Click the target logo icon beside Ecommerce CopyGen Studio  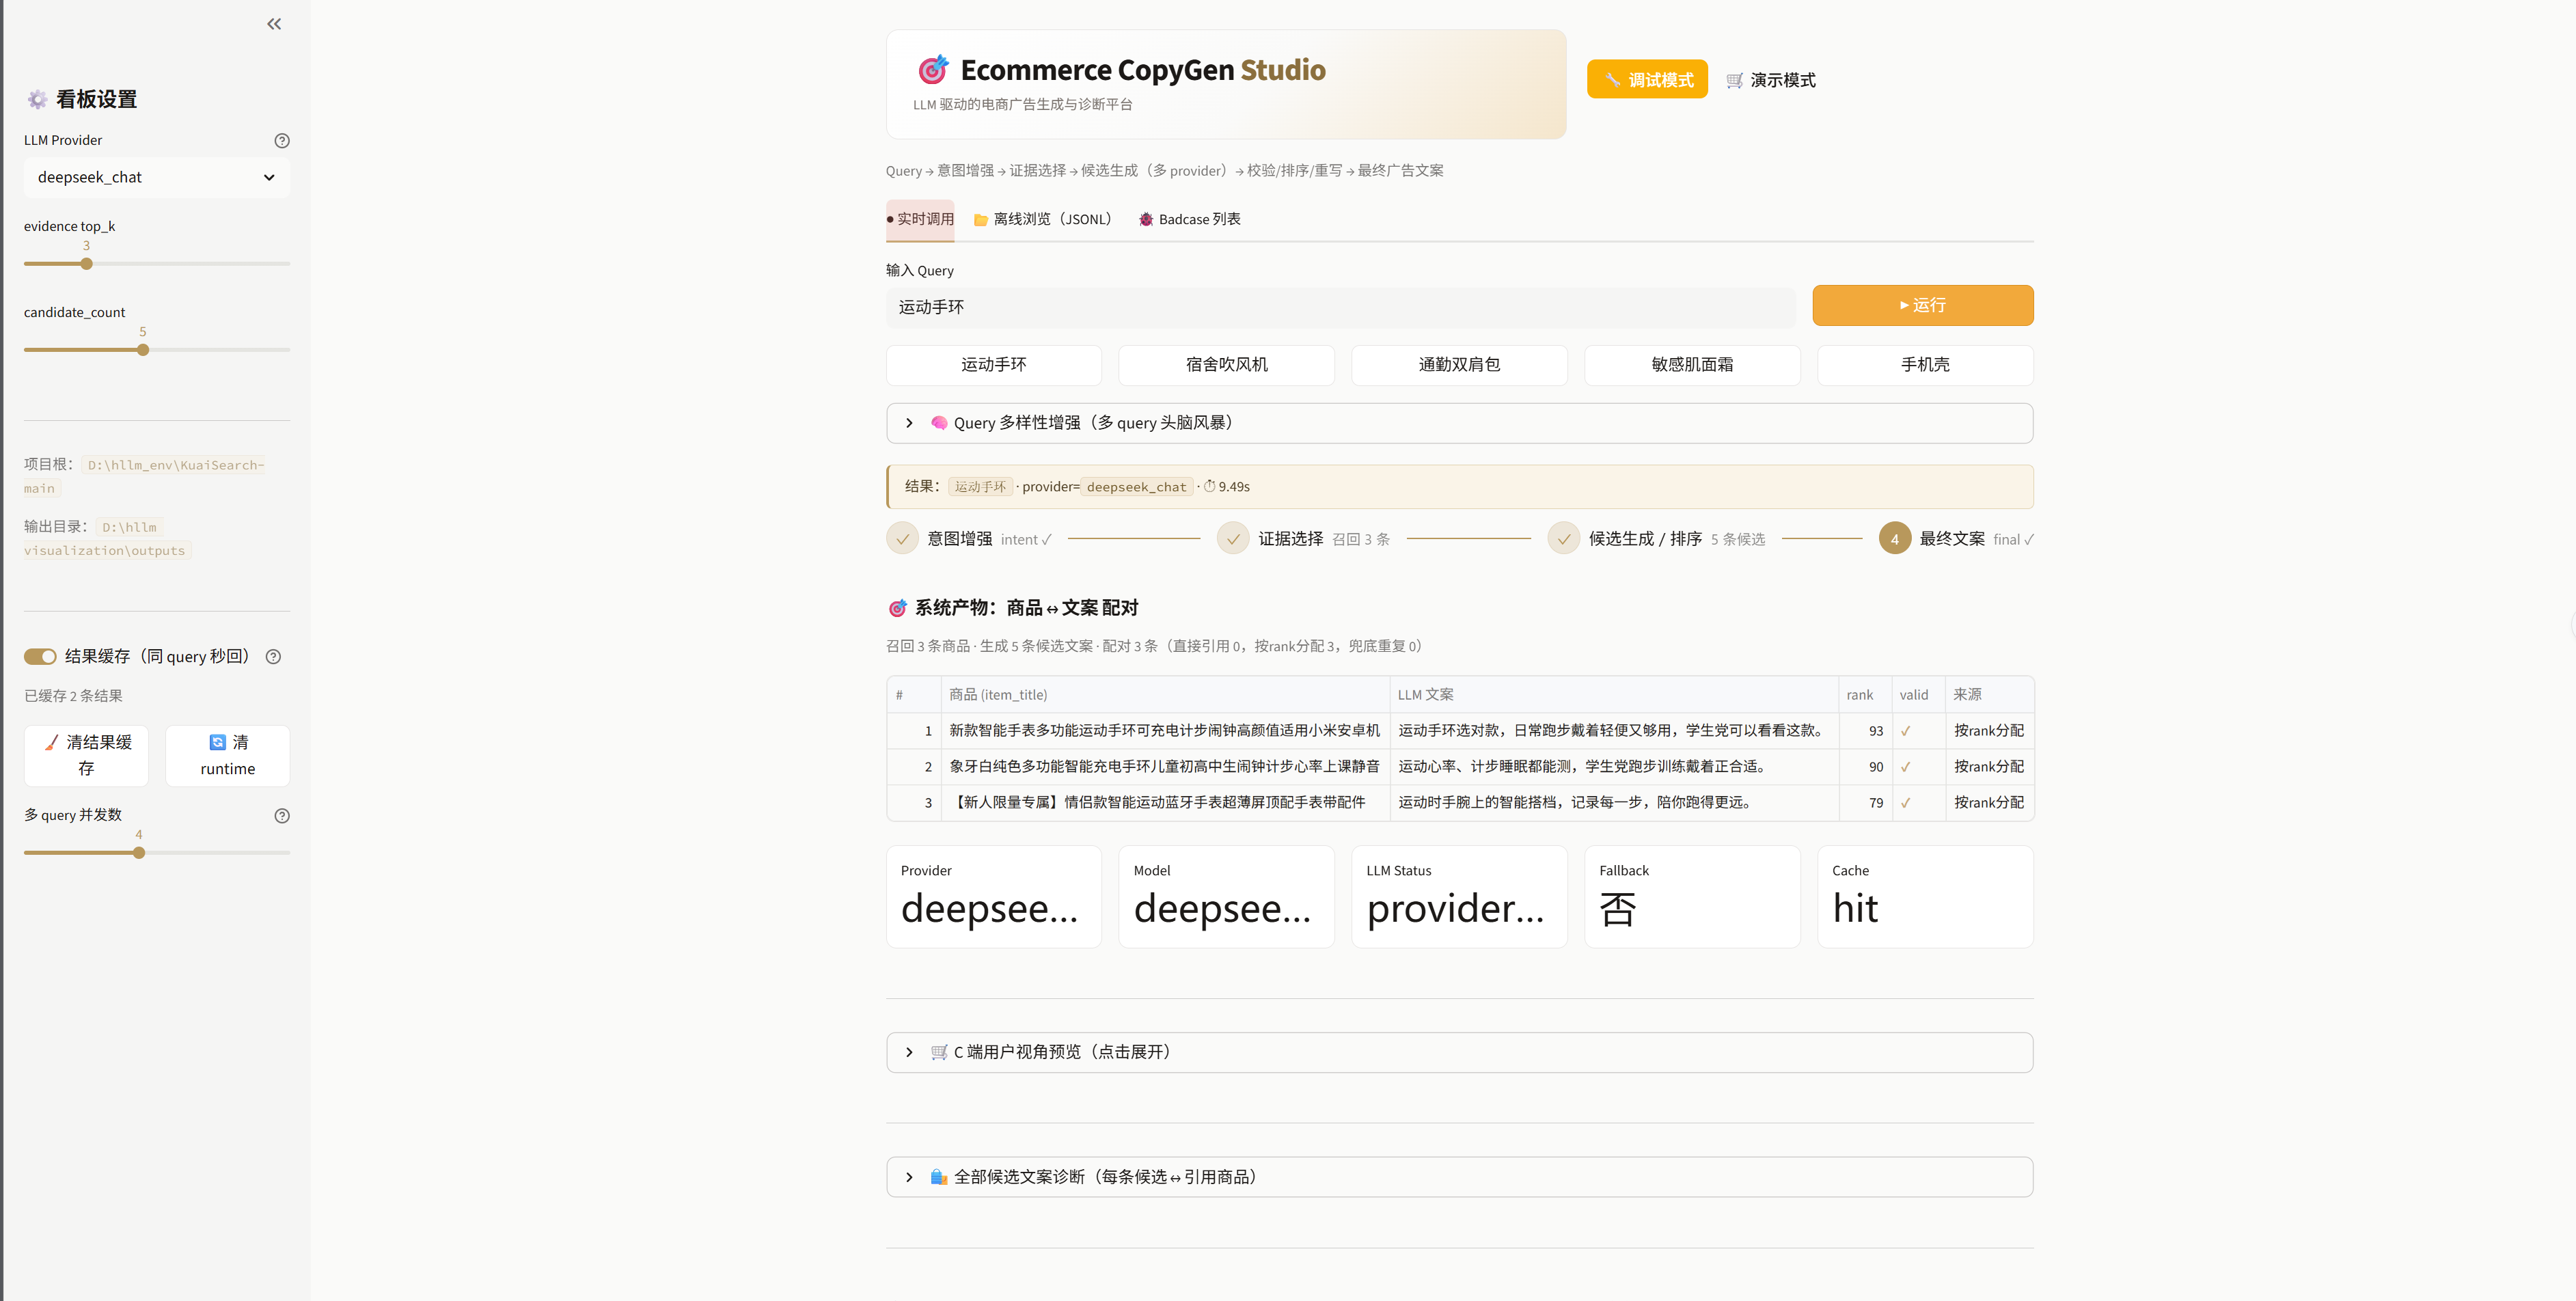[933, 69]
